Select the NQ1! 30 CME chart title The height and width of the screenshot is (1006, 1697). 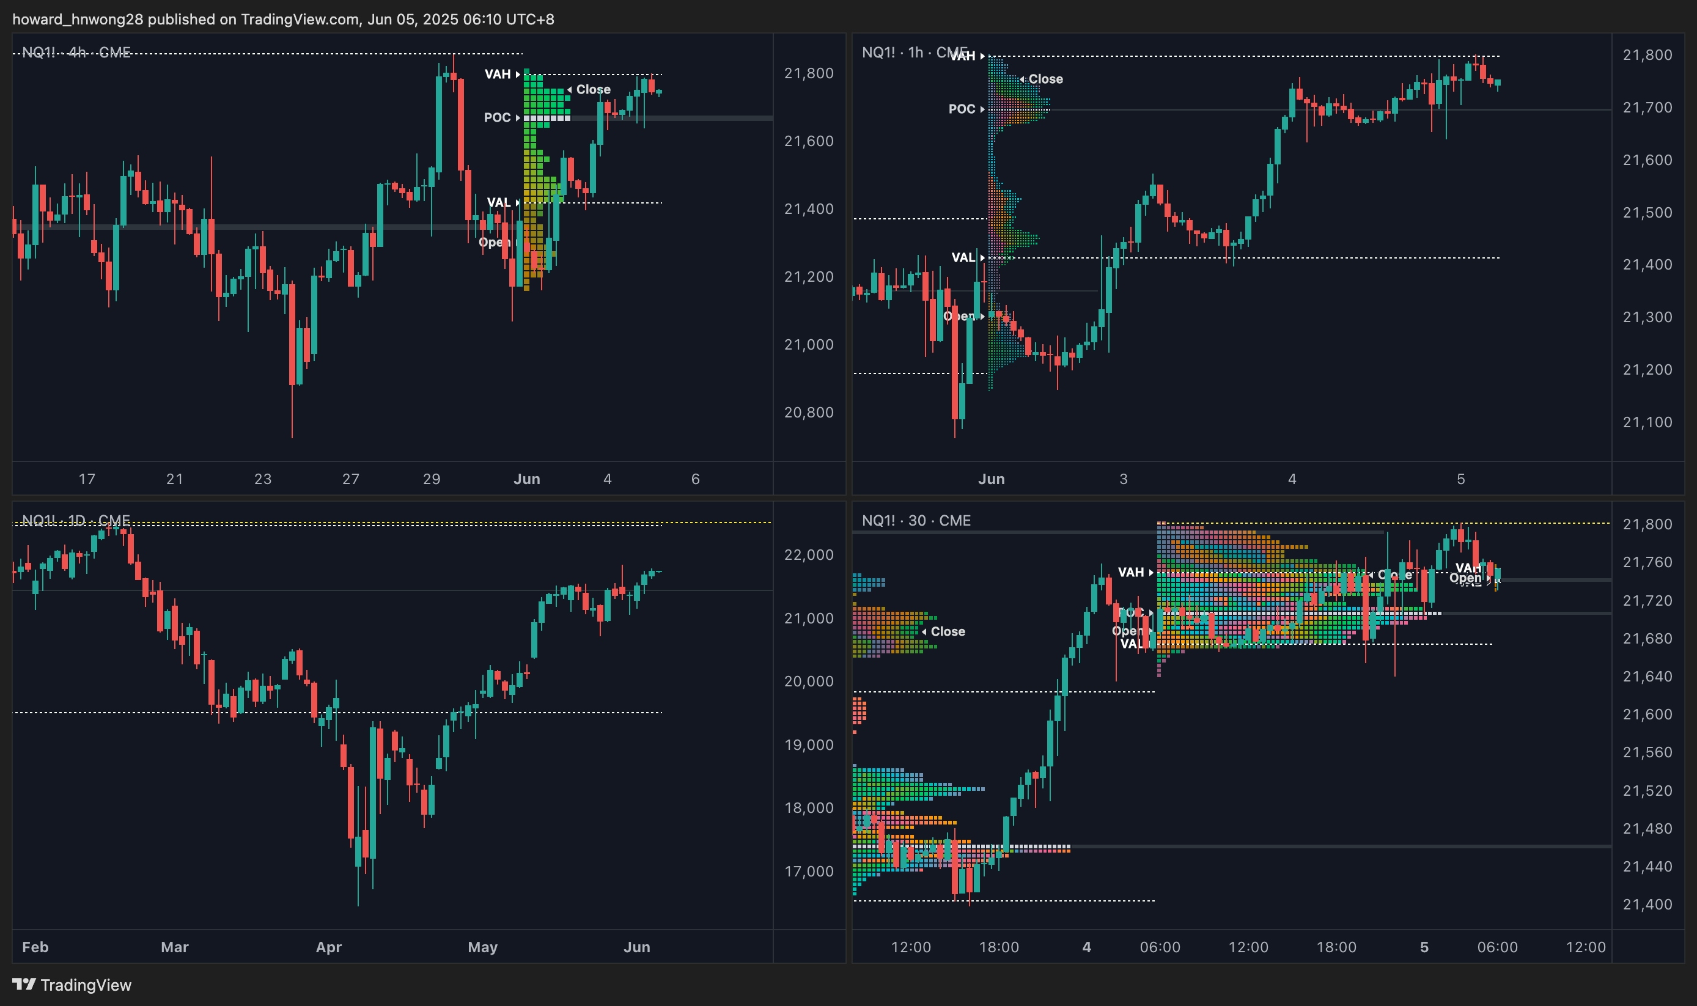(x=916, y=520)
